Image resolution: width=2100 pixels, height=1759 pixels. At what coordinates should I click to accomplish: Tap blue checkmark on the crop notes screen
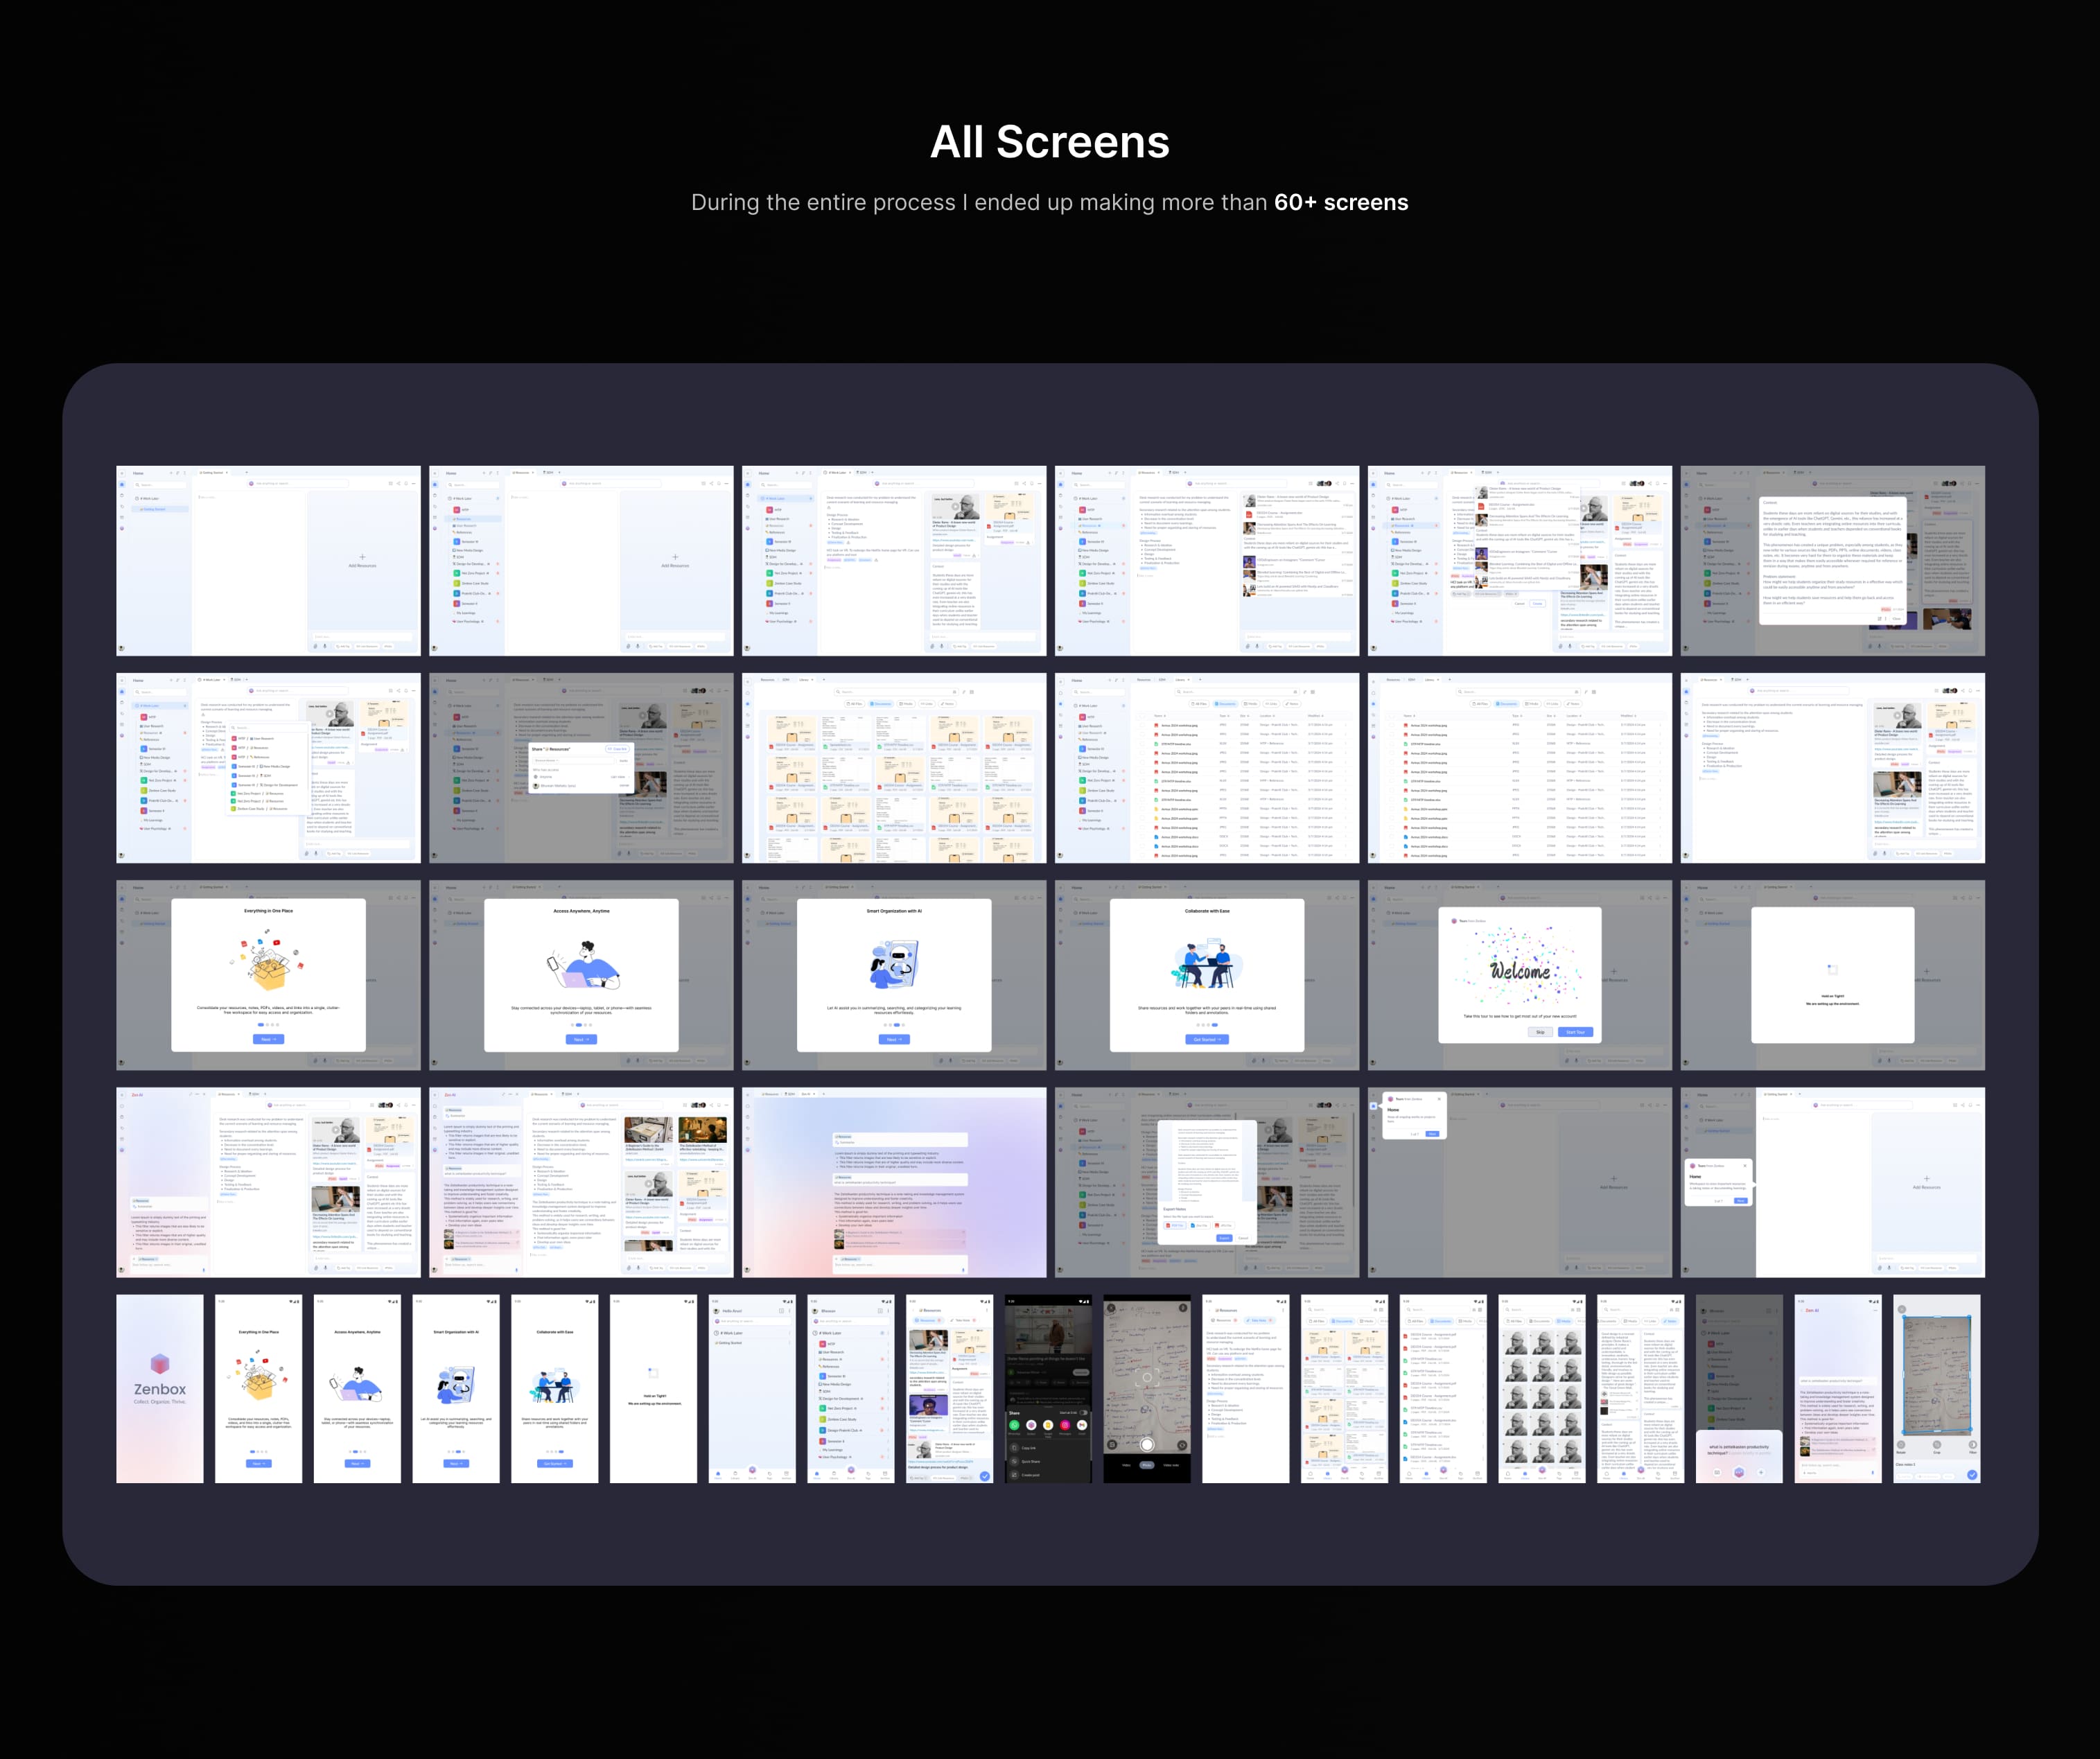(x=1972, y=1475)
